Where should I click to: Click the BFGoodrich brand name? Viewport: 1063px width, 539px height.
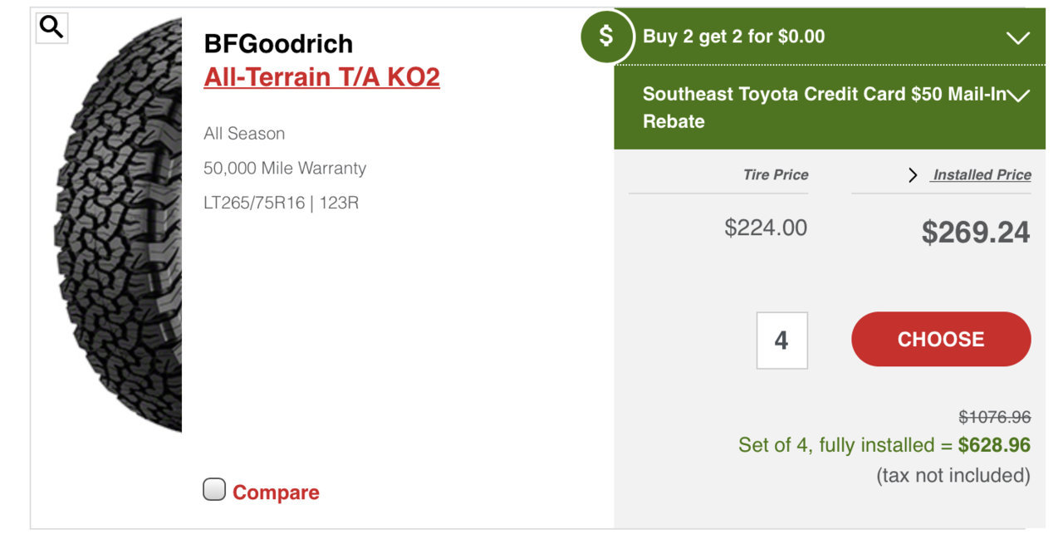[x=278, y=43]
